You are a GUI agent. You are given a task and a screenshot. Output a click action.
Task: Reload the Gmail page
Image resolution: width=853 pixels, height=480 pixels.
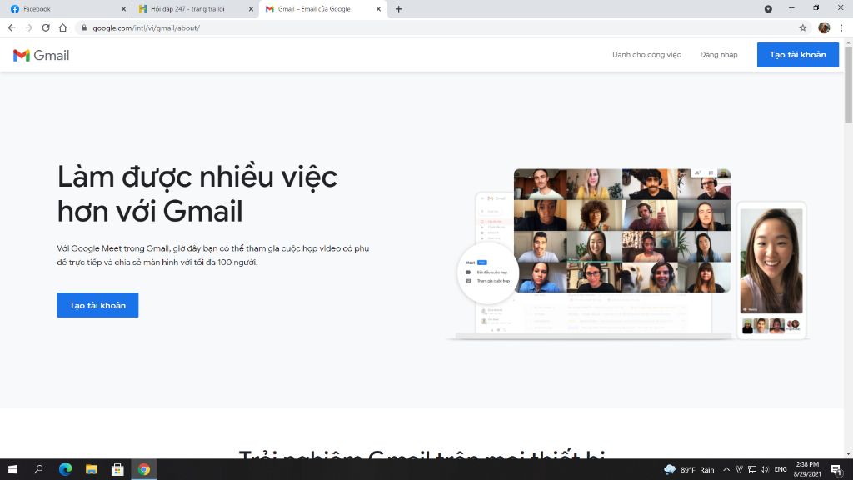click(x=46, y=27)
